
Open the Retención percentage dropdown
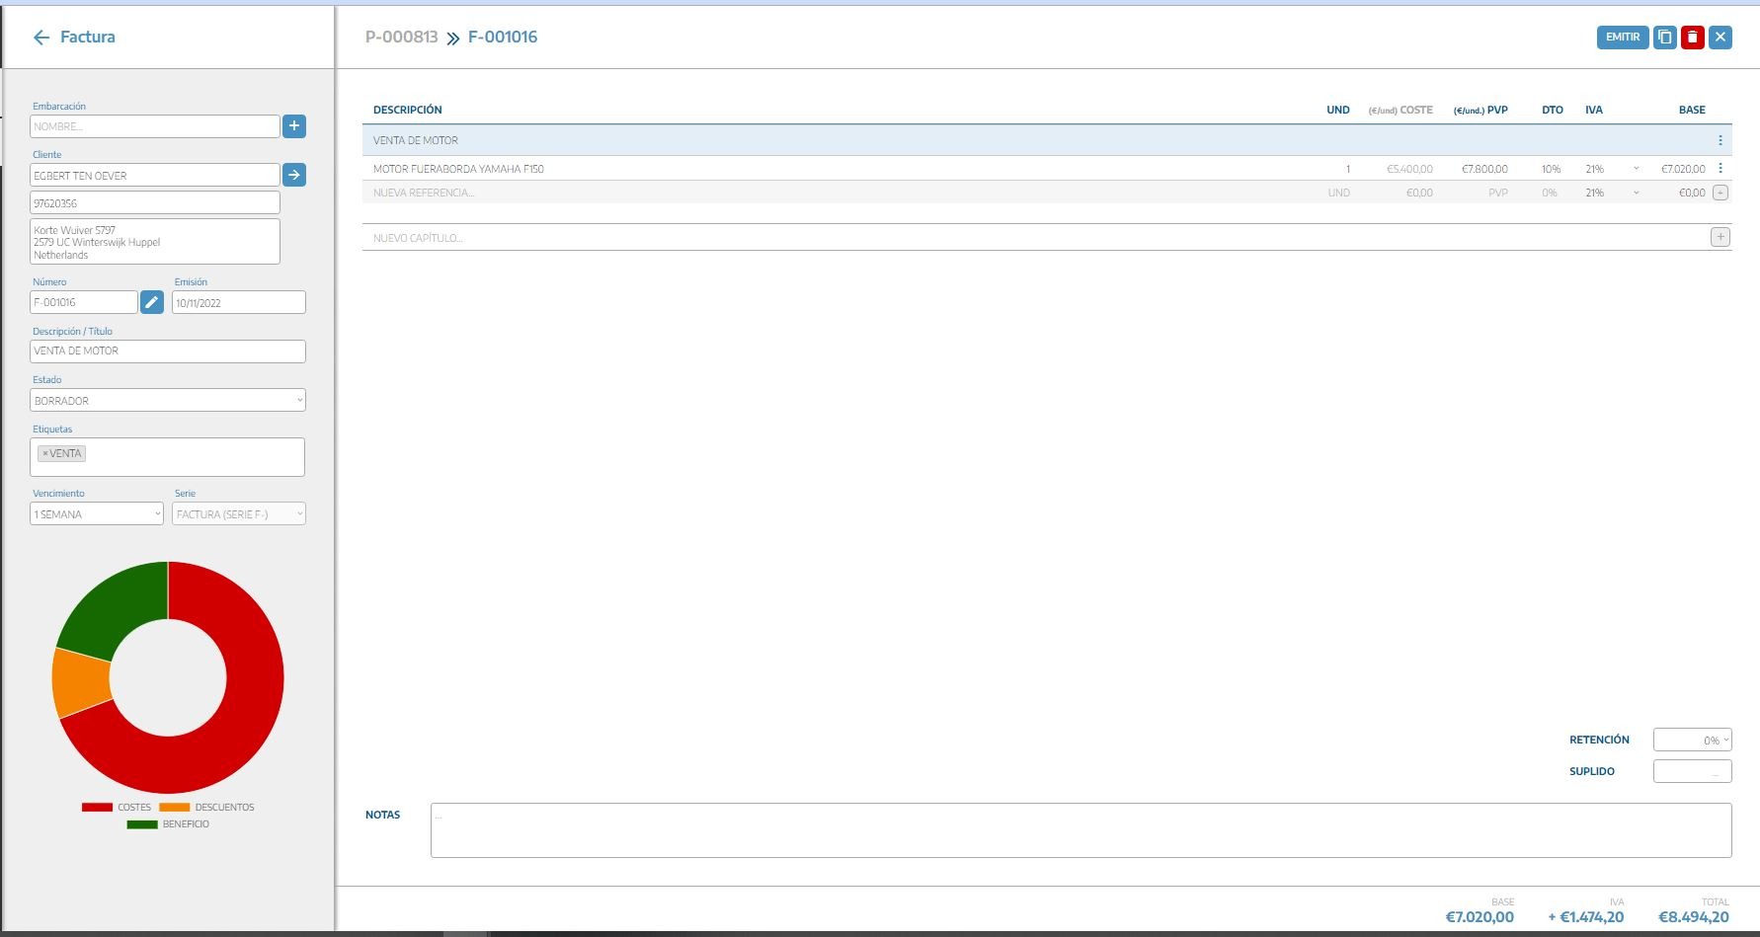1692,741
